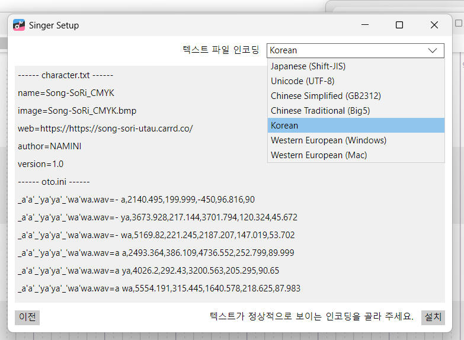Minimize the Singer Setup window
Screen dimensions: 464x340
(364, 25)
